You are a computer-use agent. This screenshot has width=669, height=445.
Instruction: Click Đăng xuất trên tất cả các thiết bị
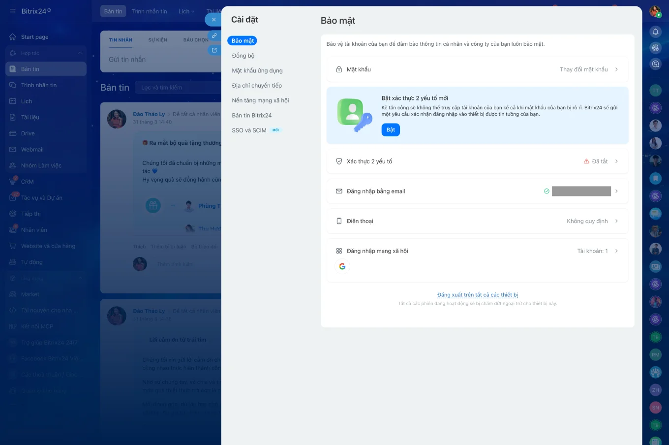(x=478, y=295)
